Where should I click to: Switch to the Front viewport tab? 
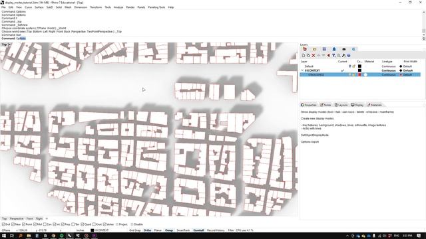coord(29,218)
